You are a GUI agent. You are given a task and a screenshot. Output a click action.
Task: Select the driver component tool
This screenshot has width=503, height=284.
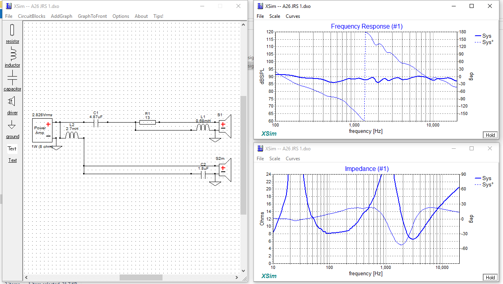pyautogui.click(x=12, y=105)
